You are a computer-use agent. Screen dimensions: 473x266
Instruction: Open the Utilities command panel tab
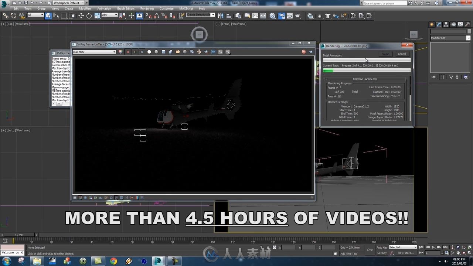click(x=467, y=24)
